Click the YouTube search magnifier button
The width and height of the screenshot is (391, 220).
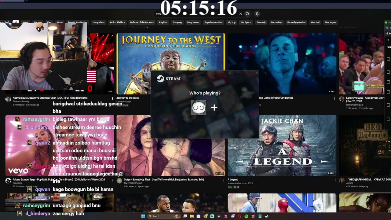pos(247,14)
